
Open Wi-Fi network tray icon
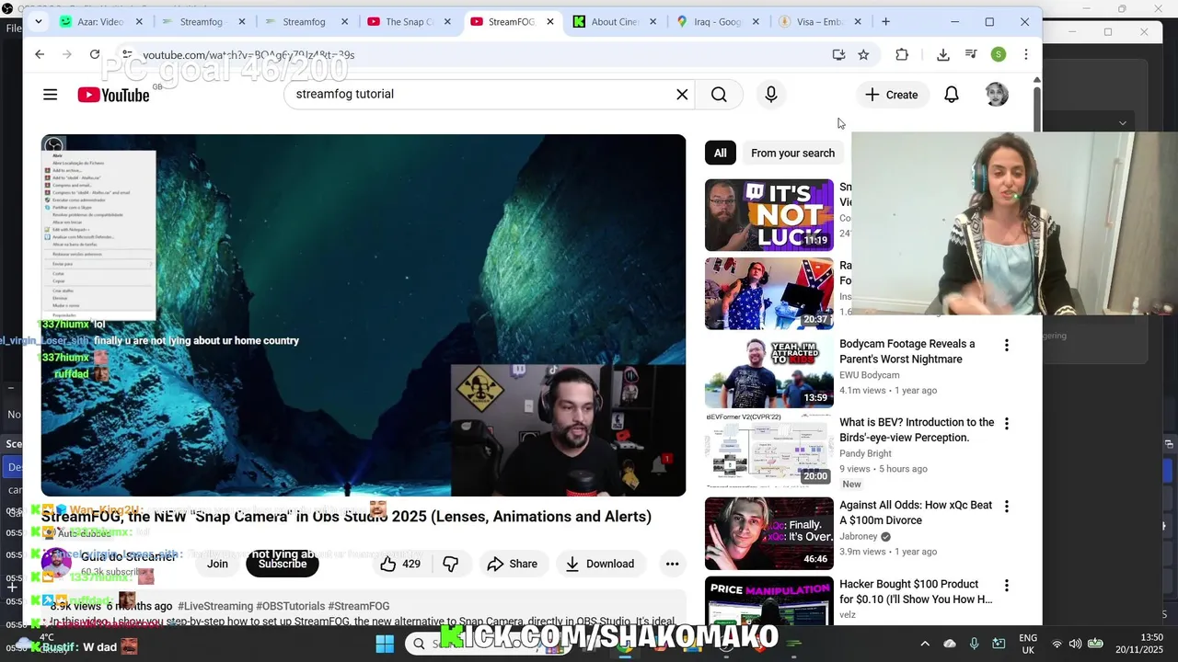[x=1057, y=644]
